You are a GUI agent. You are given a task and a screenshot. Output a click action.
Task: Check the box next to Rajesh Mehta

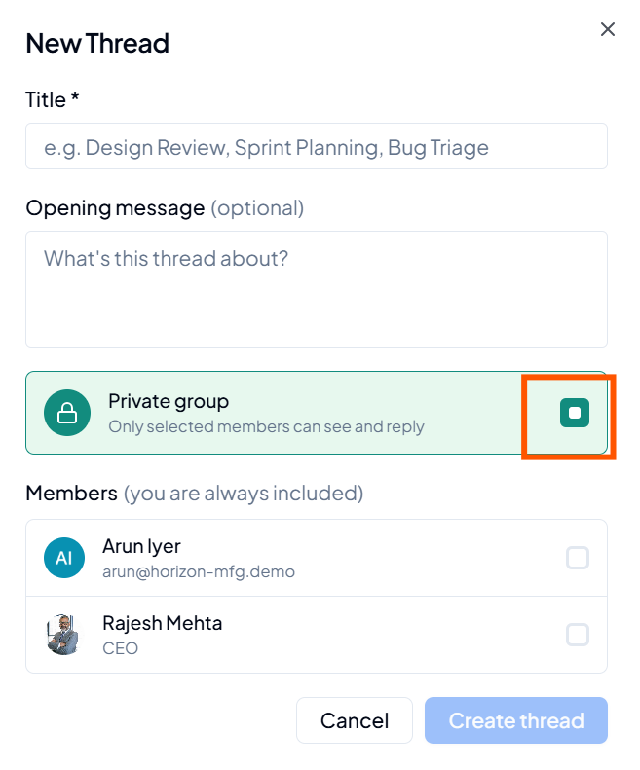[577, 635]
